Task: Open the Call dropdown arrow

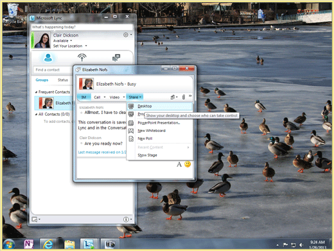Action: 105,97
